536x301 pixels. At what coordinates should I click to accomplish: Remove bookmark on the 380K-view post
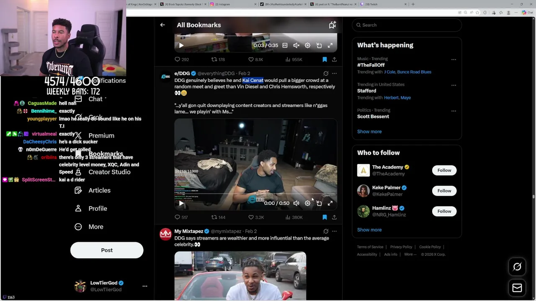tap(325, 217)
